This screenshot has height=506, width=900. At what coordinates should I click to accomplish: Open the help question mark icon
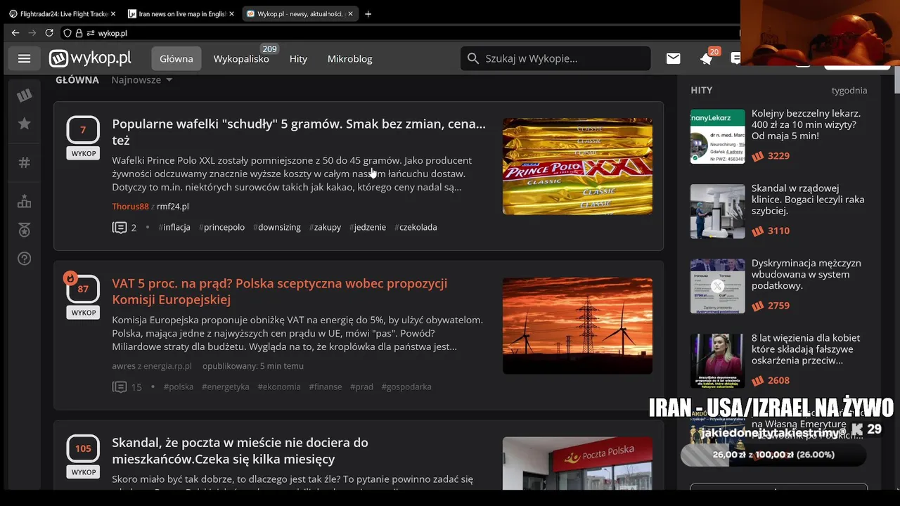point(25,259)
